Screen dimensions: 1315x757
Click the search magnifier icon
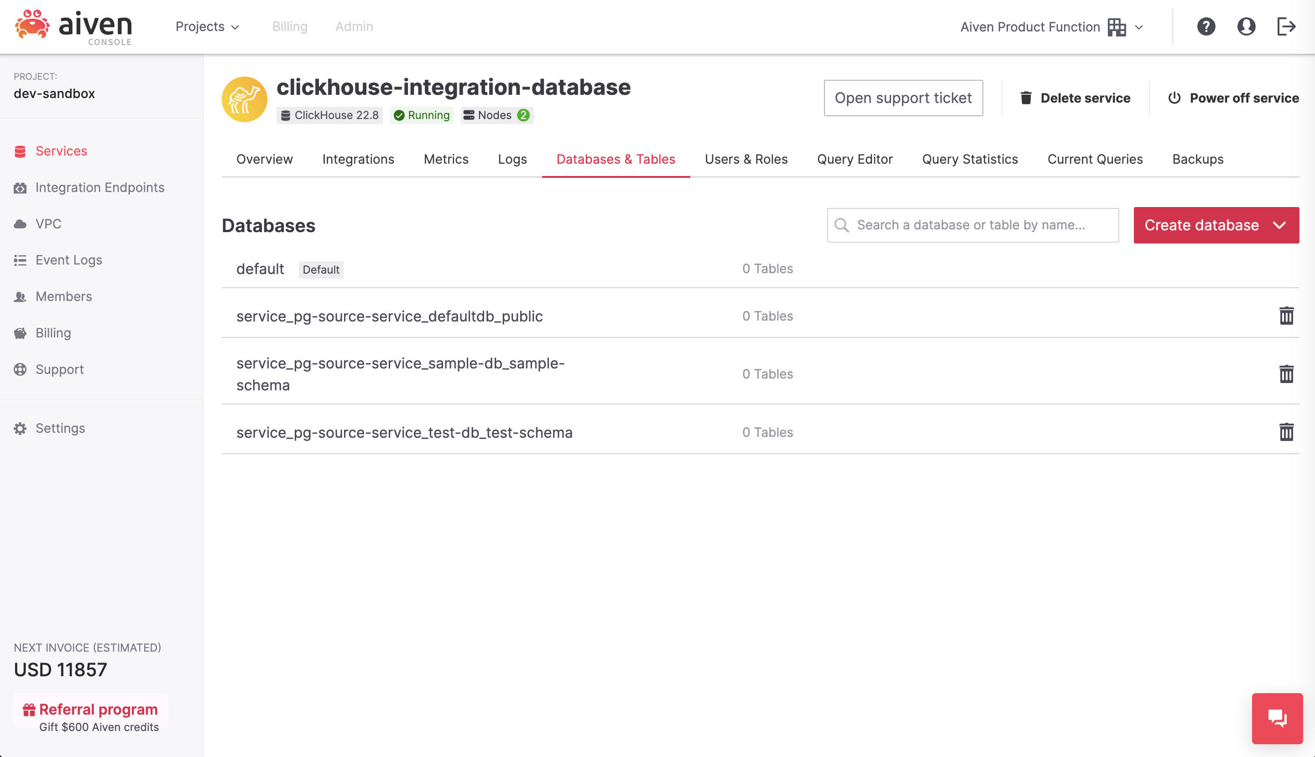click(x=841, y=225)
